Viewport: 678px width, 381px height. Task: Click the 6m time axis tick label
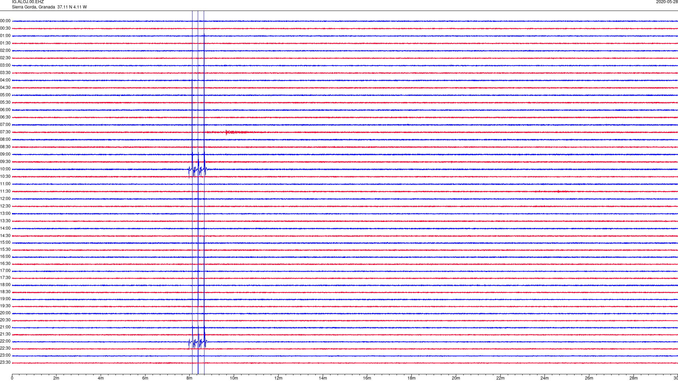145,378
